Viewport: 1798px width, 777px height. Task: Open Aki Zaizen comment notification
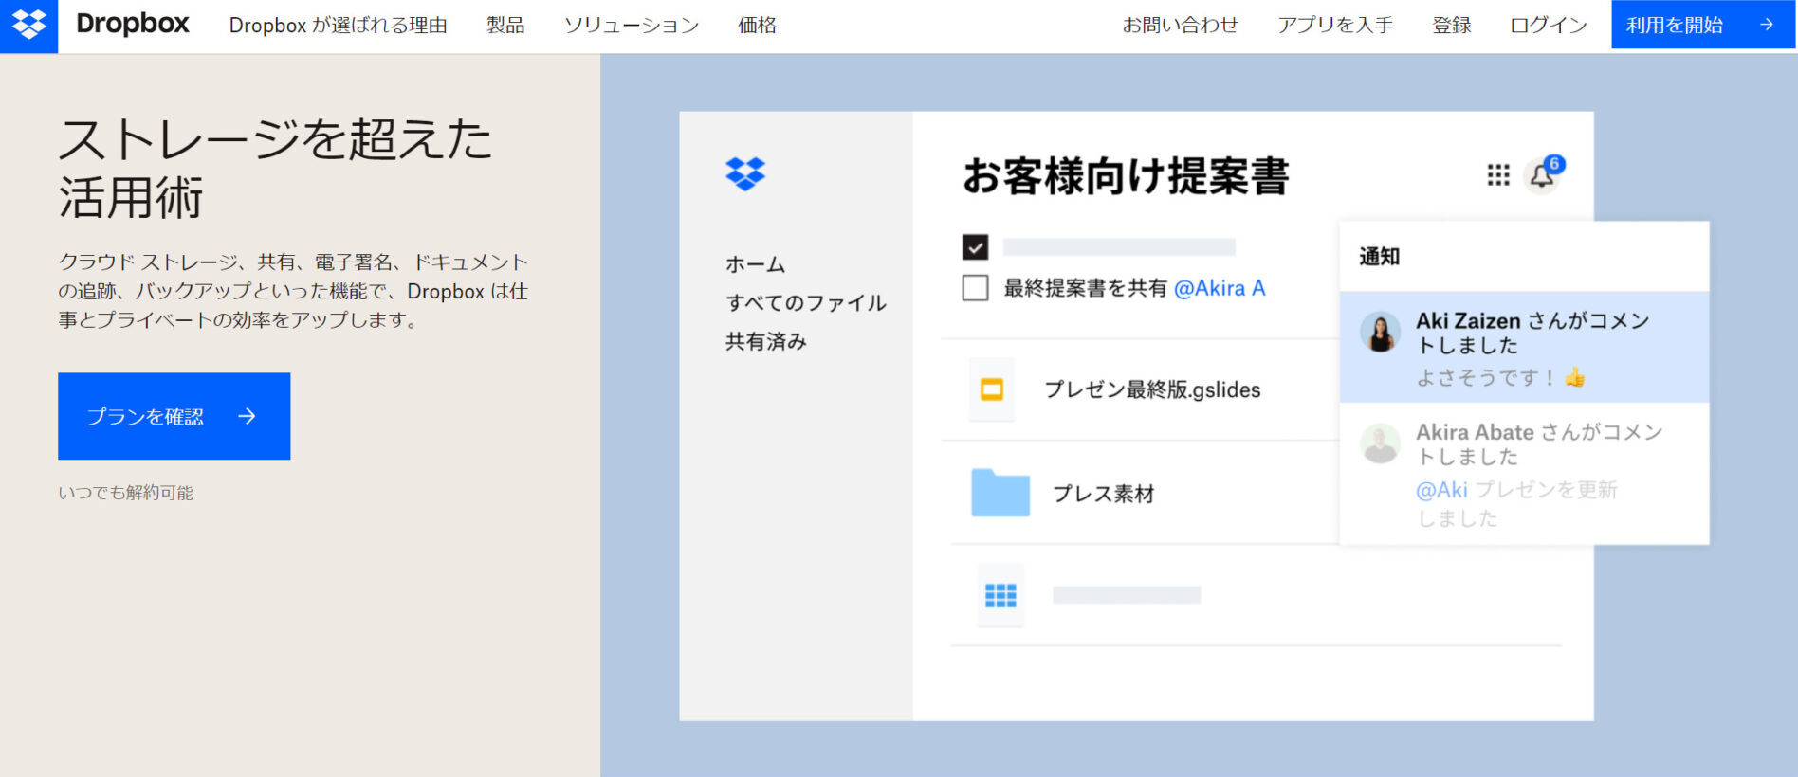1524,347
